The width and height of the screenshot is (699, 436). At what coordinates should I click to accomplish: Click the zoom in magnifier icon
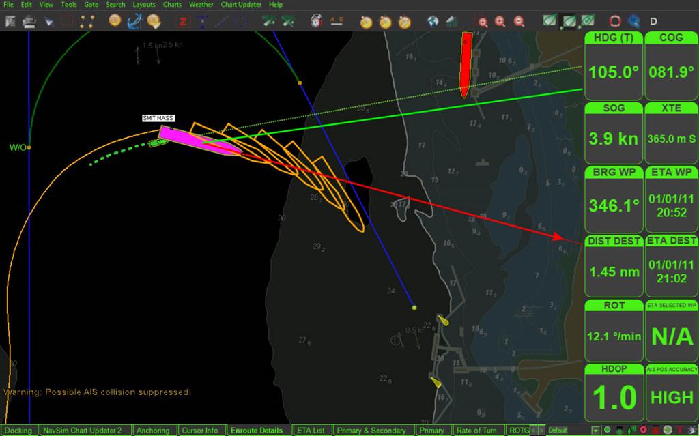click(500, 21)
